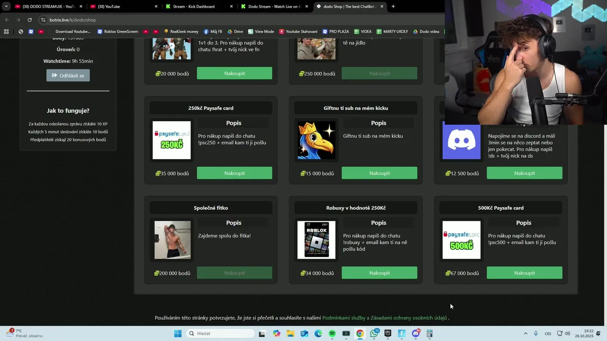Click the taskbar search field Hledat
The width and height of the screenshot is (607, 341).
[221, 333]
